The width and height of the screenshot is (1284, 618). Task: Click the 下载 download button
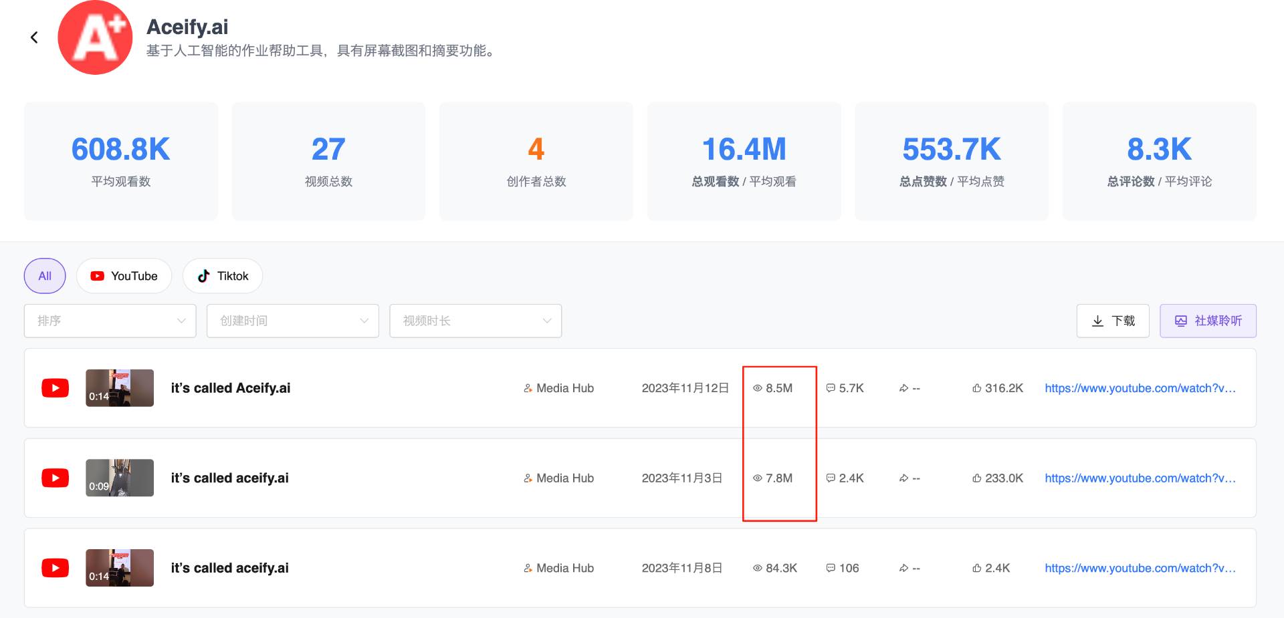[1113, 321]
